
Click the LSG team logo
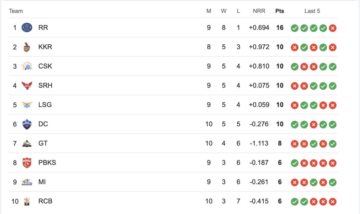[x=27, y=105]
